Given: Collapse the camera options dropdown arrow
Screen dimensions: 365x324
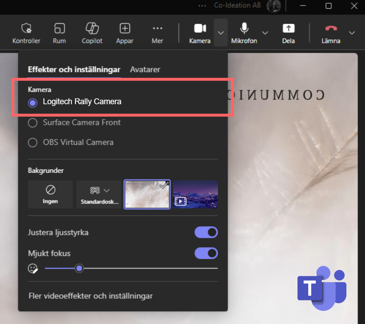Looking at the screenshot, I should [221, 33].
